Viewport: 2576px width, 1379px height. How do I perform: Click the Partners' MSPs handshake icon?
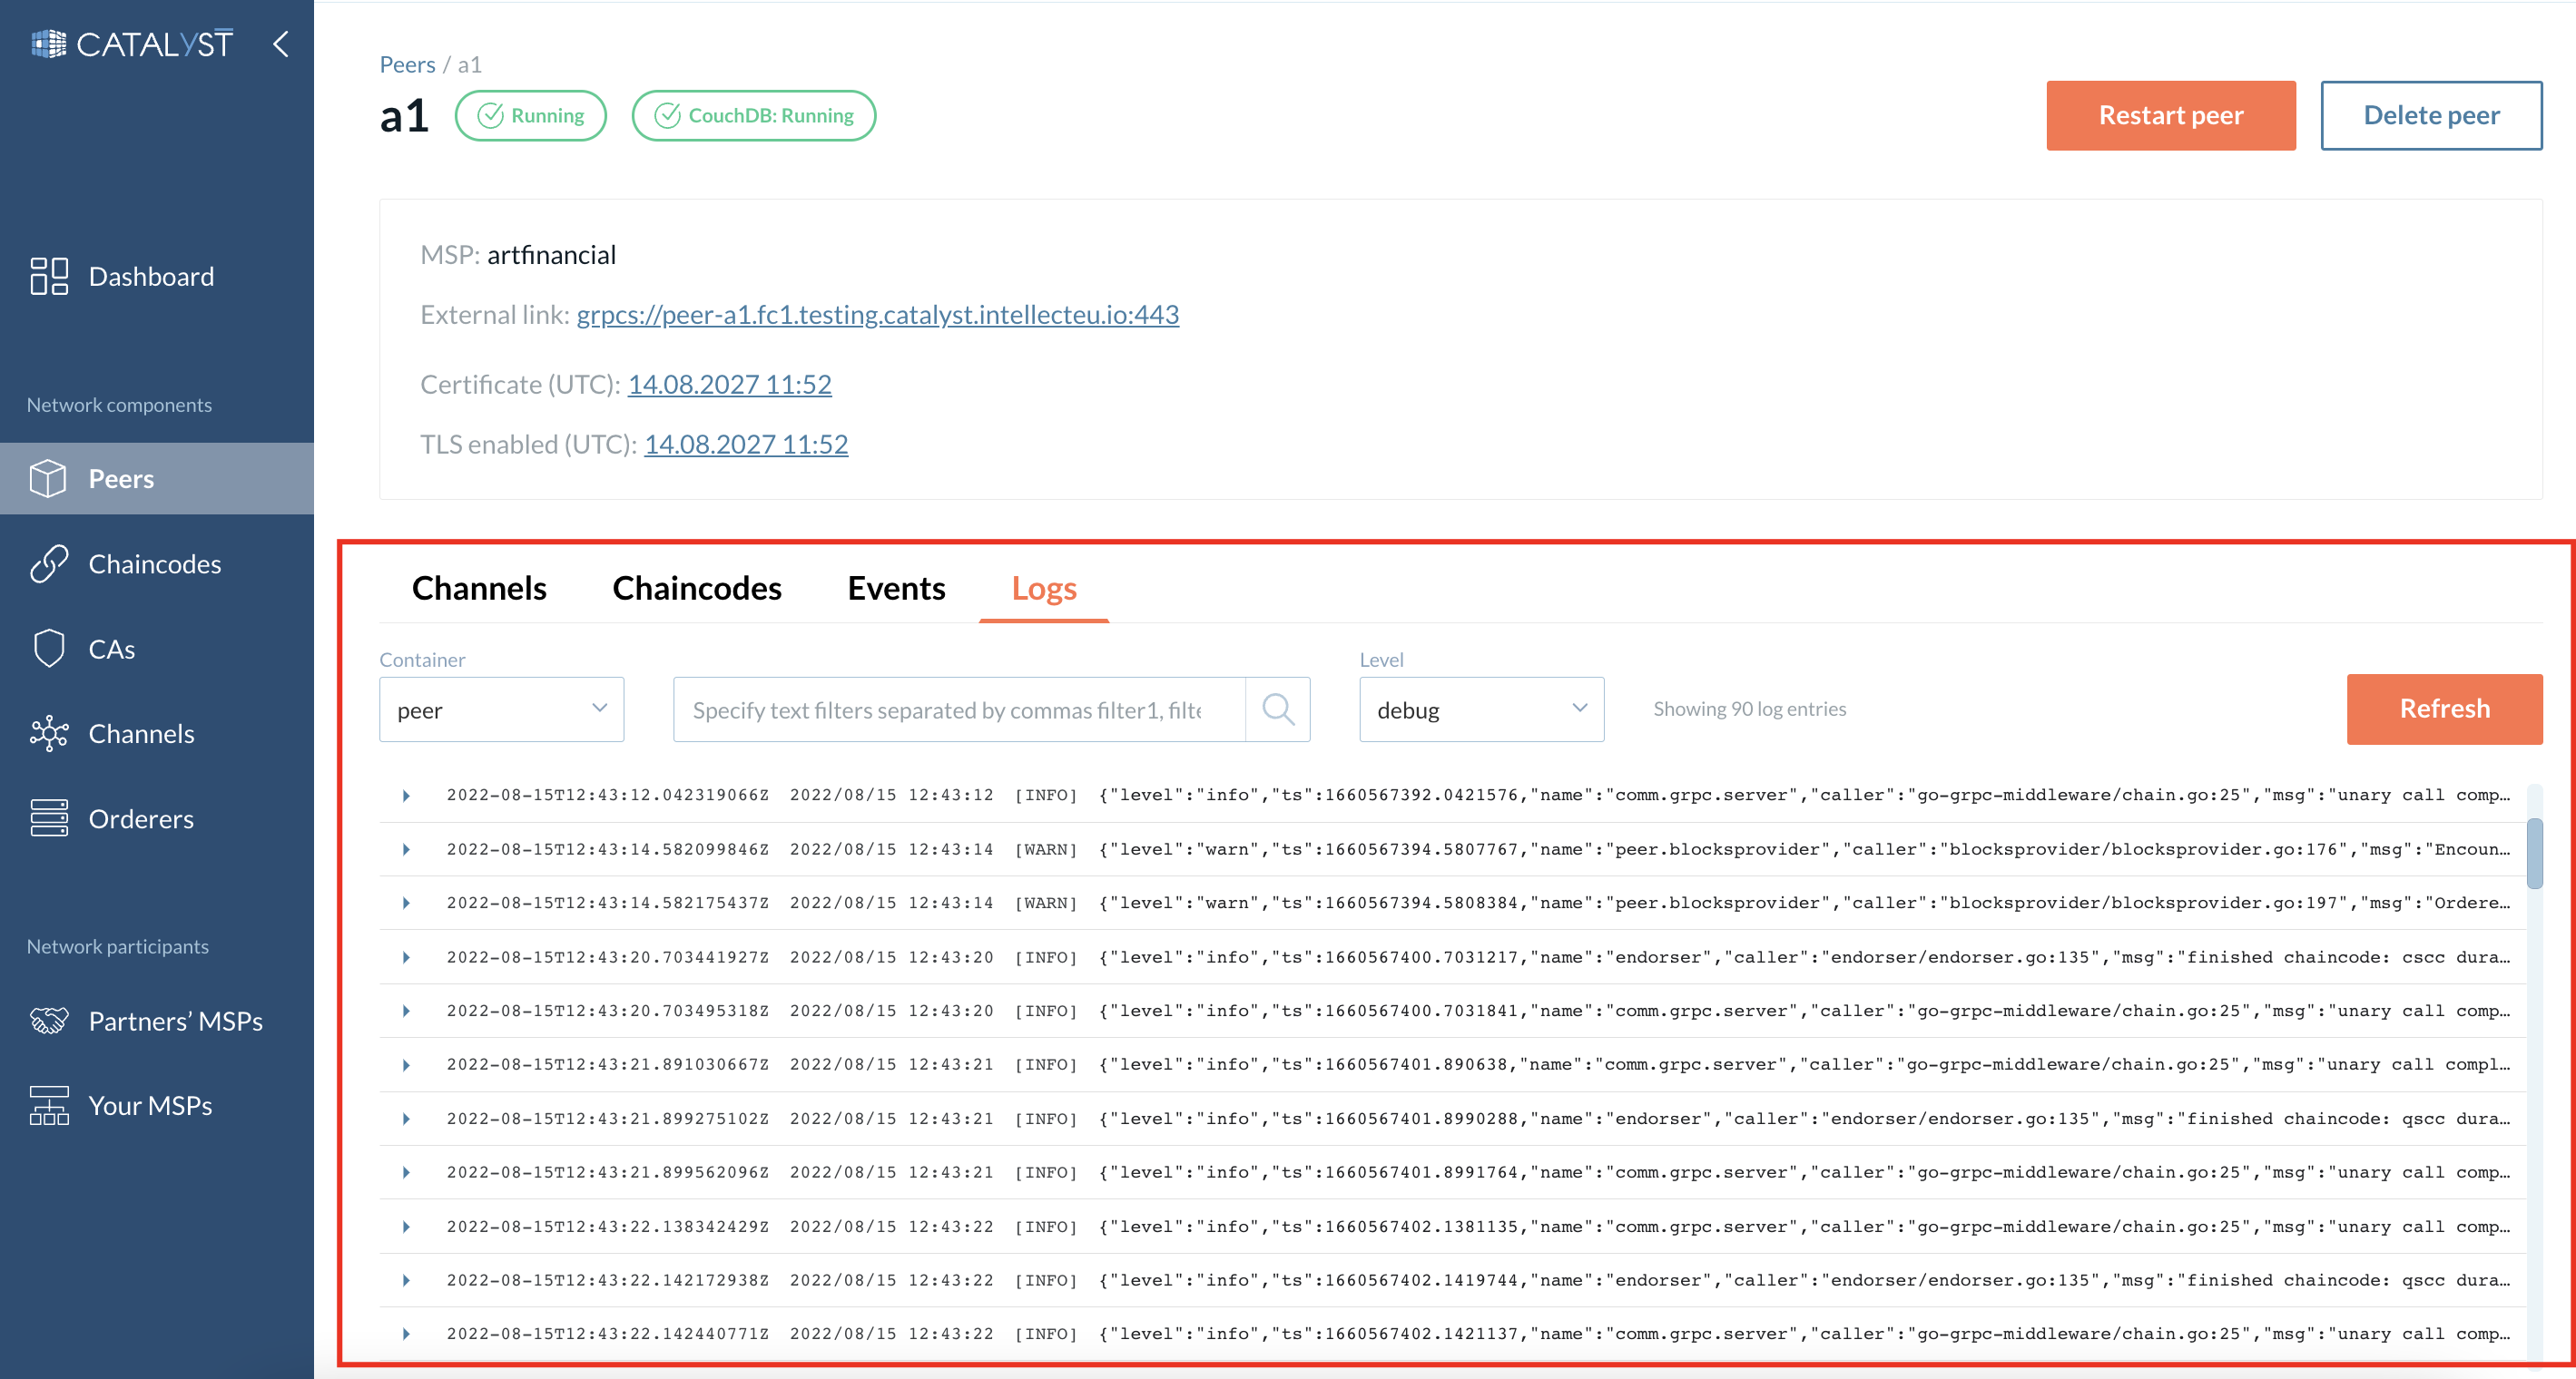point(48,1021)
